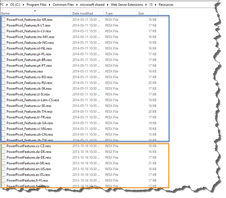Click file icon for PowerPivot_Features.zh-CN.resx
The height and width of the screenshot is (198, 226).
pyautogui.click(x=4, y=135)
